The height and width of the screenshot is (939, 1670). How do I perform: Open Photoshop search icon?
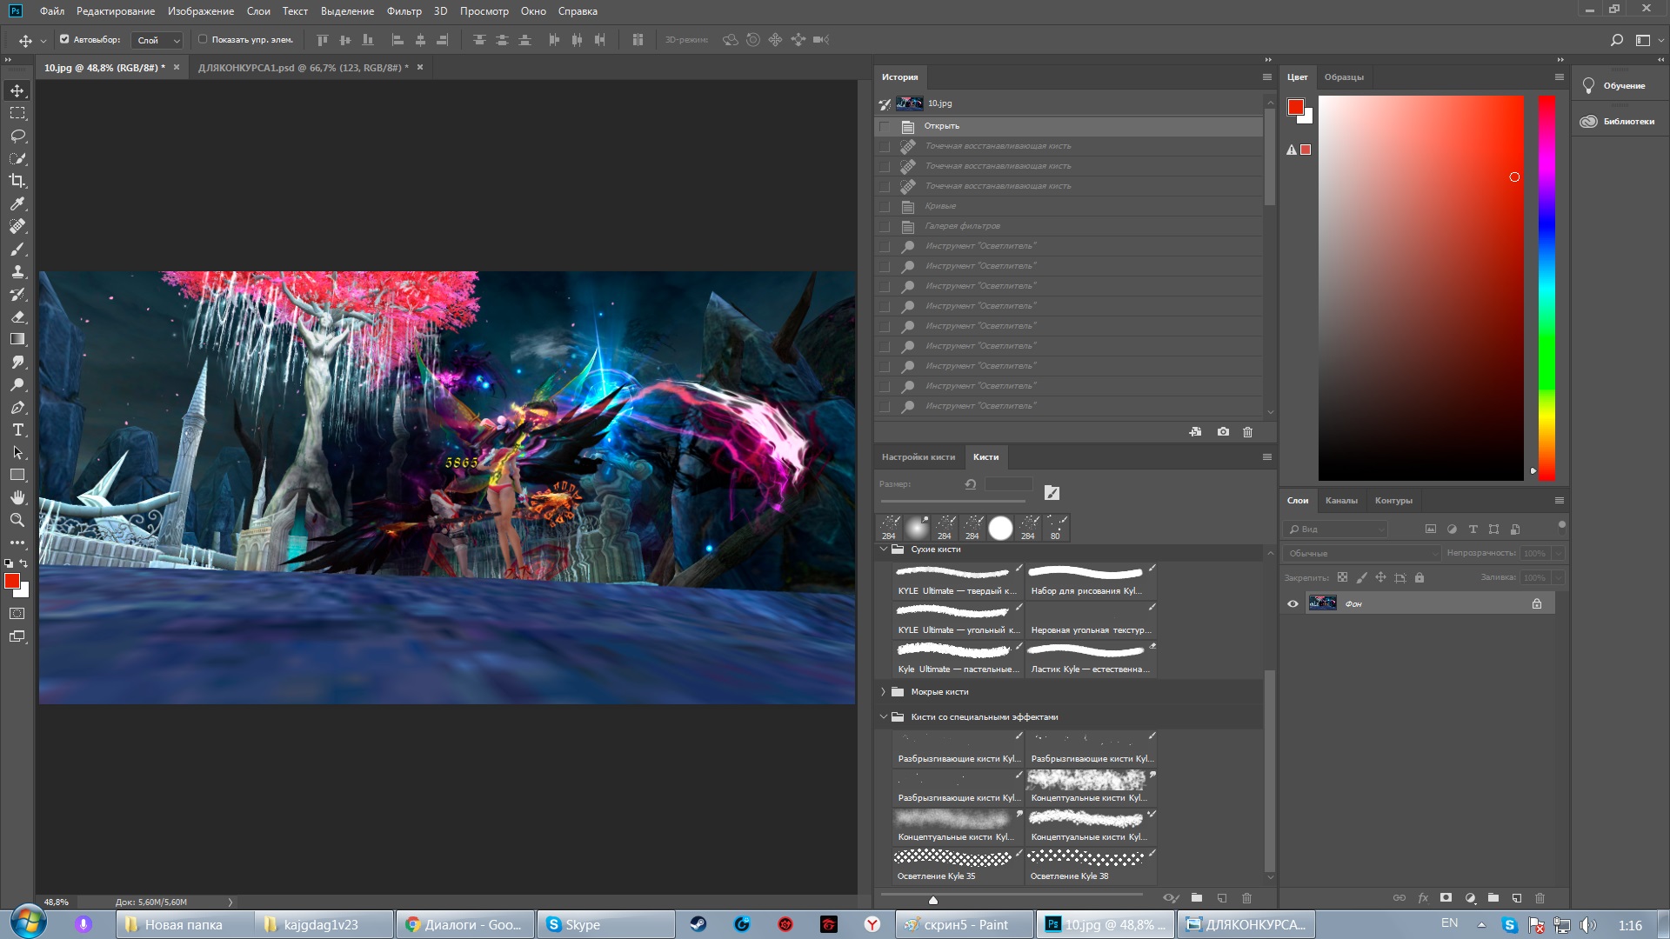tap(1616, 40)
